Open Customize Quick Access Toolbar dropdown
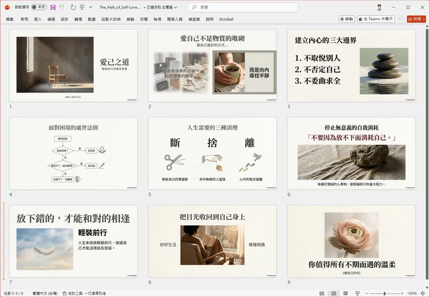Image resolution: width=430 pixels, height=297 pixels. point(91,8)
